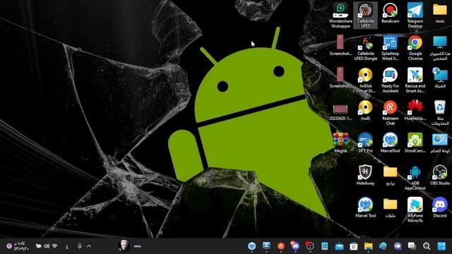Open File Explorer from the taskbar

[368, 246]
